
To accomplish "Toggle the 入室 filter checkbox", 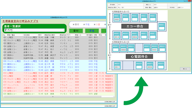I will pyautogui.click(x=95, y=25).
